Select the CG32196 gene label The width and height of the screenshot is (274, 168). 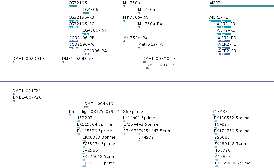coord(78,3)
